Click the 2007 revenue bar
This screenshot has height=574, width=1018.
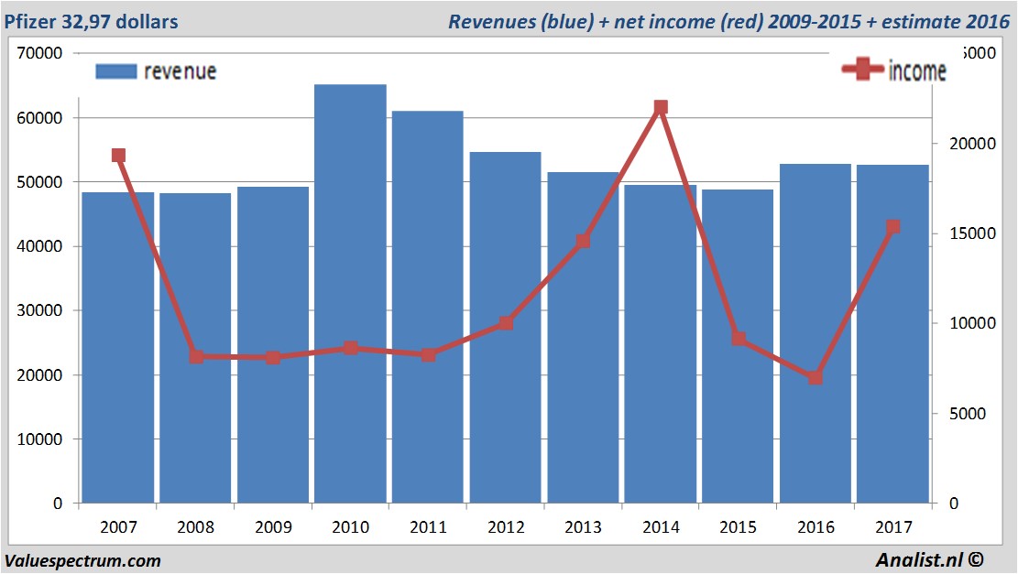pyautogui.click(x=118, y=348)
